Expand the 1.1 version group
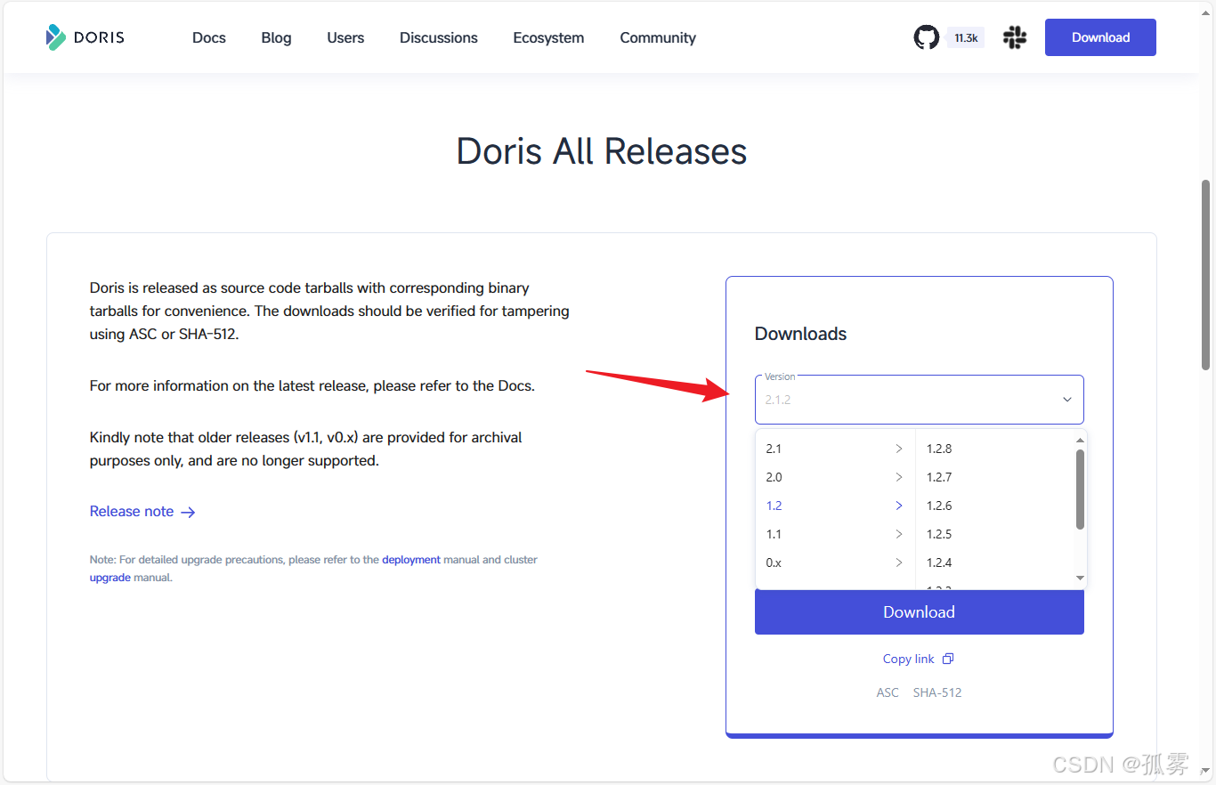1216x785 pixels. [835, 534]
